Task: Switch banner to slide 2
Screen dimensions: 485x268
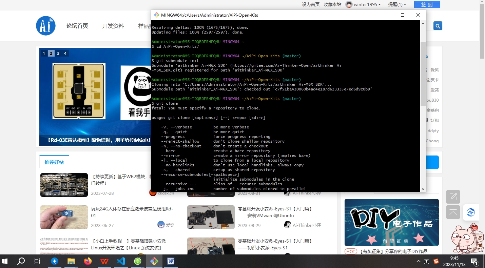Action: click(51, 53)
